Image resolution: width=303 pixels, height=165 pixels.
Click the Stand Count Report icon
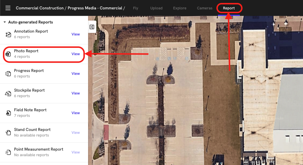click(x=8, y=133)
